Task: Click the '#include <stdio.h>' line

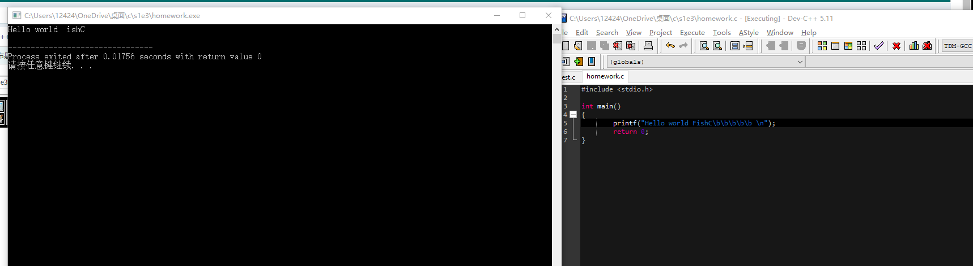Action: [617, 89]
